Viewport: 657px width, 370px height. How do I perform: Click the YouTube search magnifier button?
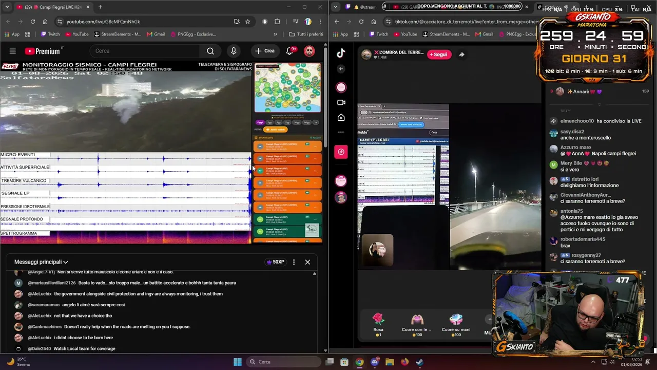210,51
